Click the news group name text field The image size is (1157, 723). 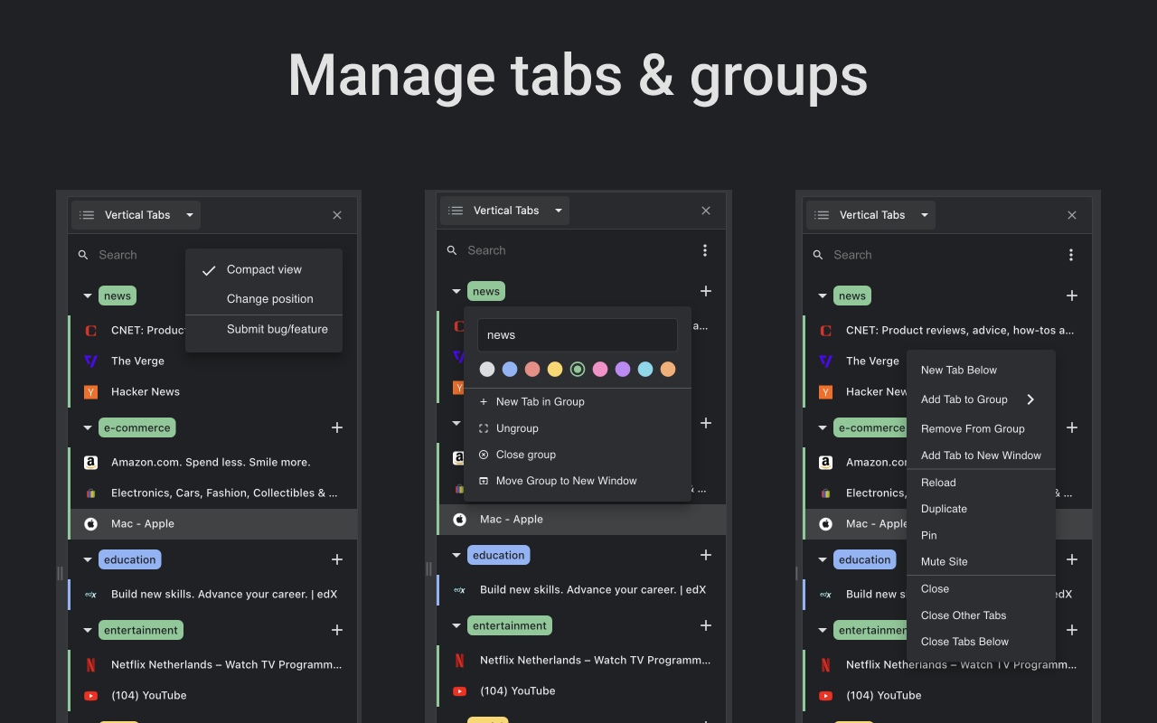tap(577, 334)
